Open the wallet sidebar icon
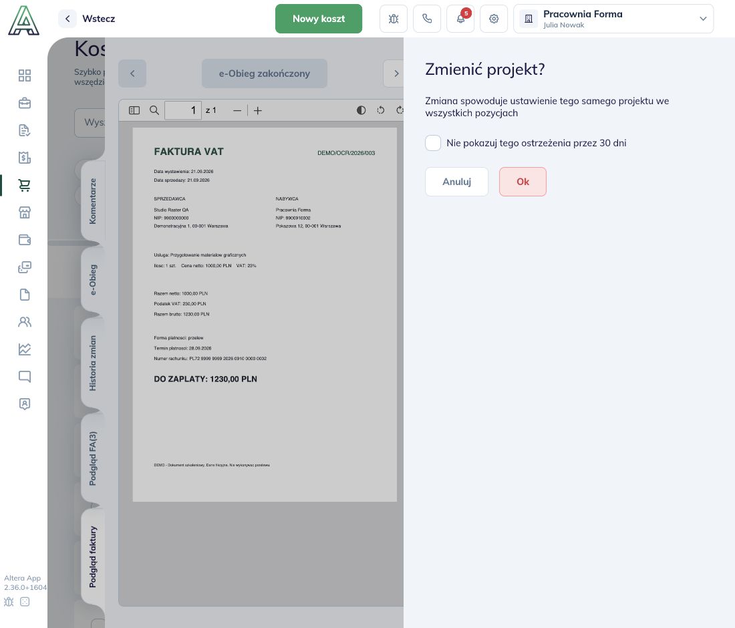The width and height of the screenshot is (735, 628). pos(24,239)
